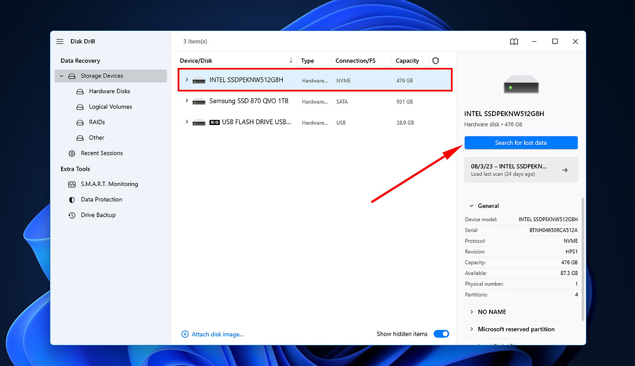635x366 pixels.
Task: Click the S.M.A.R.T. Monitoring icon
Action: pos(72,184)
